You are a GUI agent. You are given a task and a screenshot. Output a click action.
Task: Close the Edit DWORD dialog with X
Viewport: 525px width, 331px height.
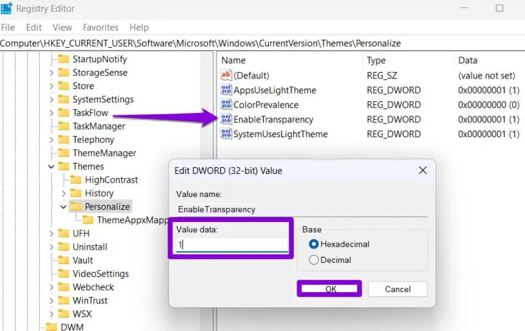(x=423, y=170)
